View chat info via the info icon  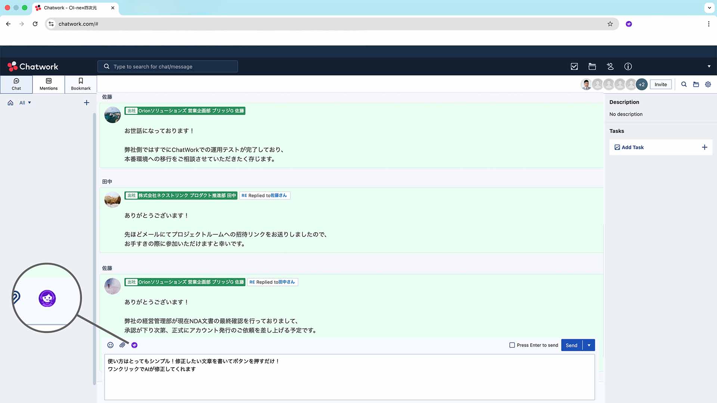(628, 66)
